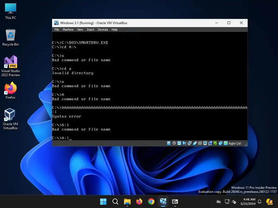Click the VM console prompt C:\>A:

click(x=62, y=138)
